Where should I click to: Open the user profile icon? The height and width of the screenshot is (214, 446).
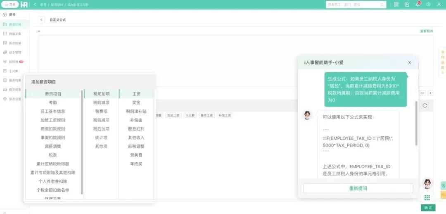point(439,5)
